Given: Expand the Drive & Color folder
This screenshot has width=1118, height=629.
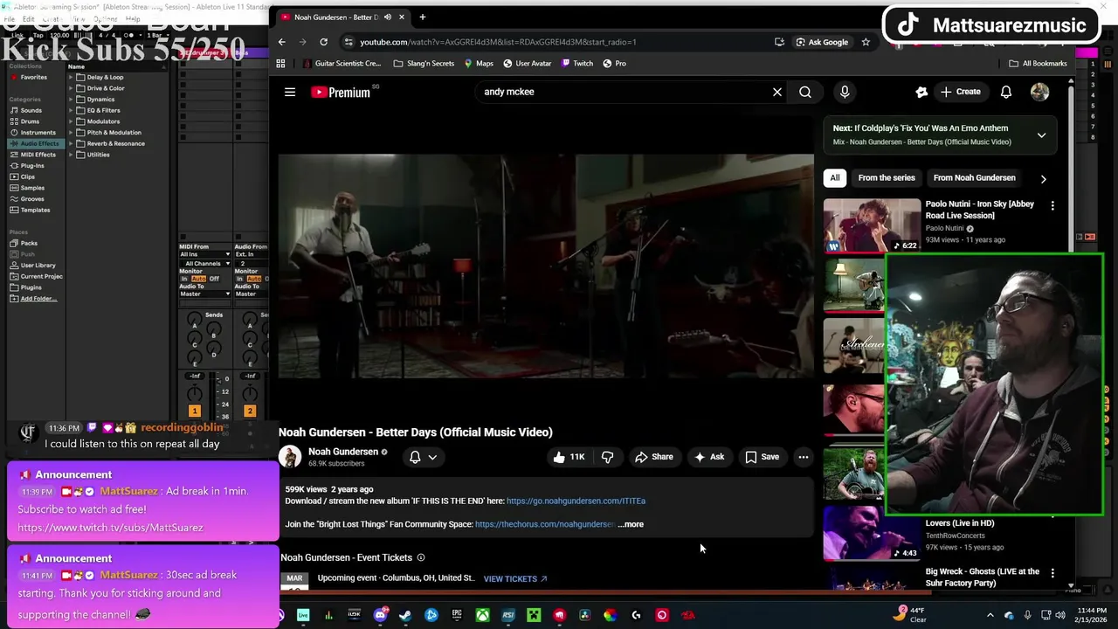Looking at the screenshot, I should pyautogui.click(x=71, y=88).
